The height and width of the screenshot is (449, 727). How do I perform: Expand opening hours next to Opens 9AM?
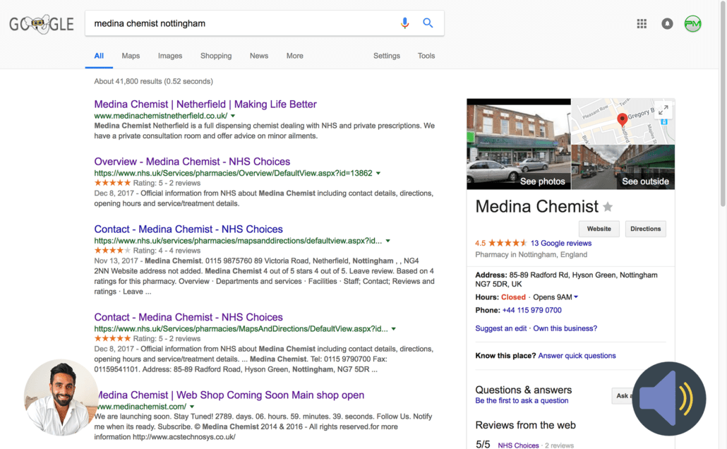coord(576,297)
